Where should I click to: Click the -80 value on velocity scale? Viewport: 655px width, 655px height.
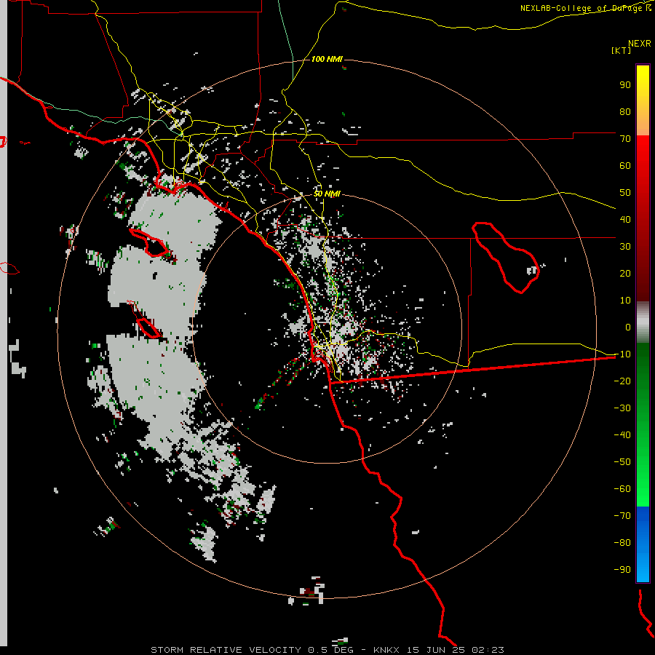(622, 543)
